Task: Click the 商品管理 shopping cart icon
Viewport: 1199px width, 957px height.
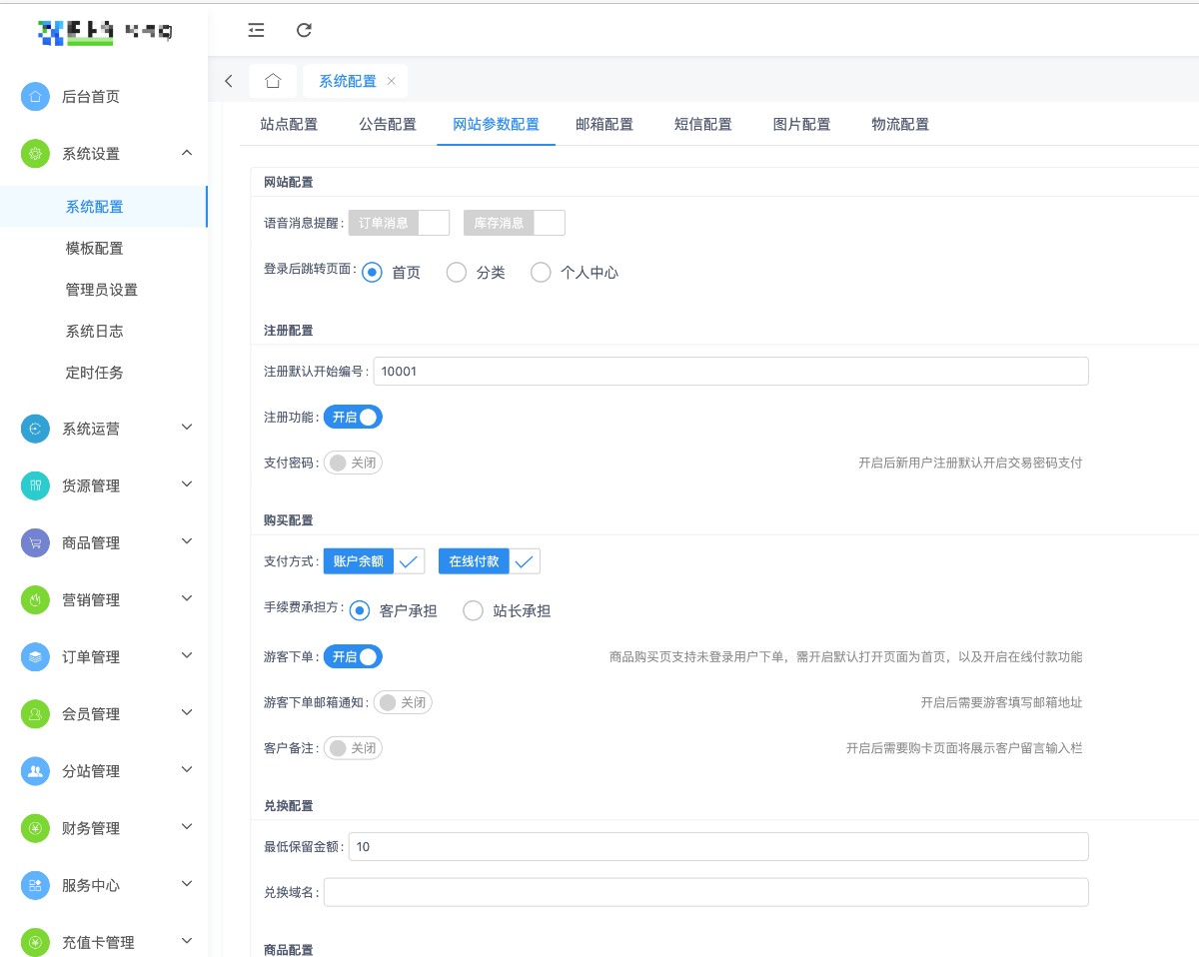Action: click(35, 542)
